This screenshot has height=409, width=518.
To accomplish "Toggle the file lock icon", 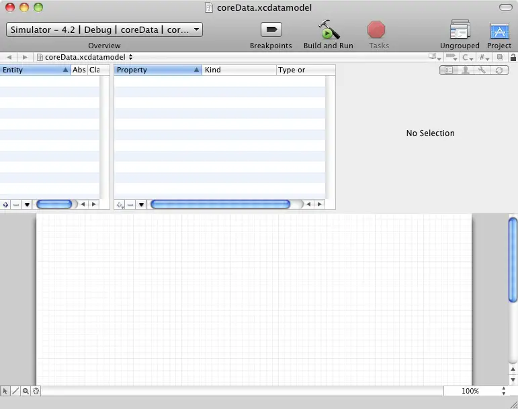I will click(x=513, y=58).
